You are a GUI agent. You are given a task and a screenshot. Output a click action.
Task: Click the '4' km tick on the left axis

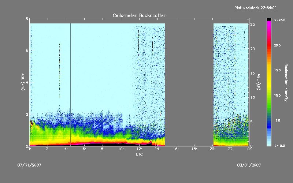(x=27, y=82)
